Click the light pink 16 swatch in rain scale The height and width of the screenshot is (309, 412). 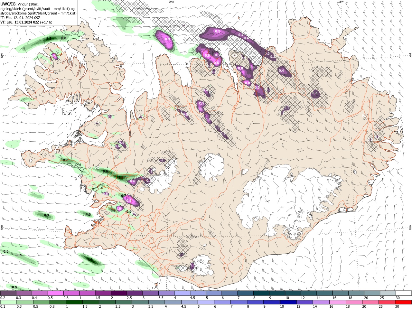337,302
